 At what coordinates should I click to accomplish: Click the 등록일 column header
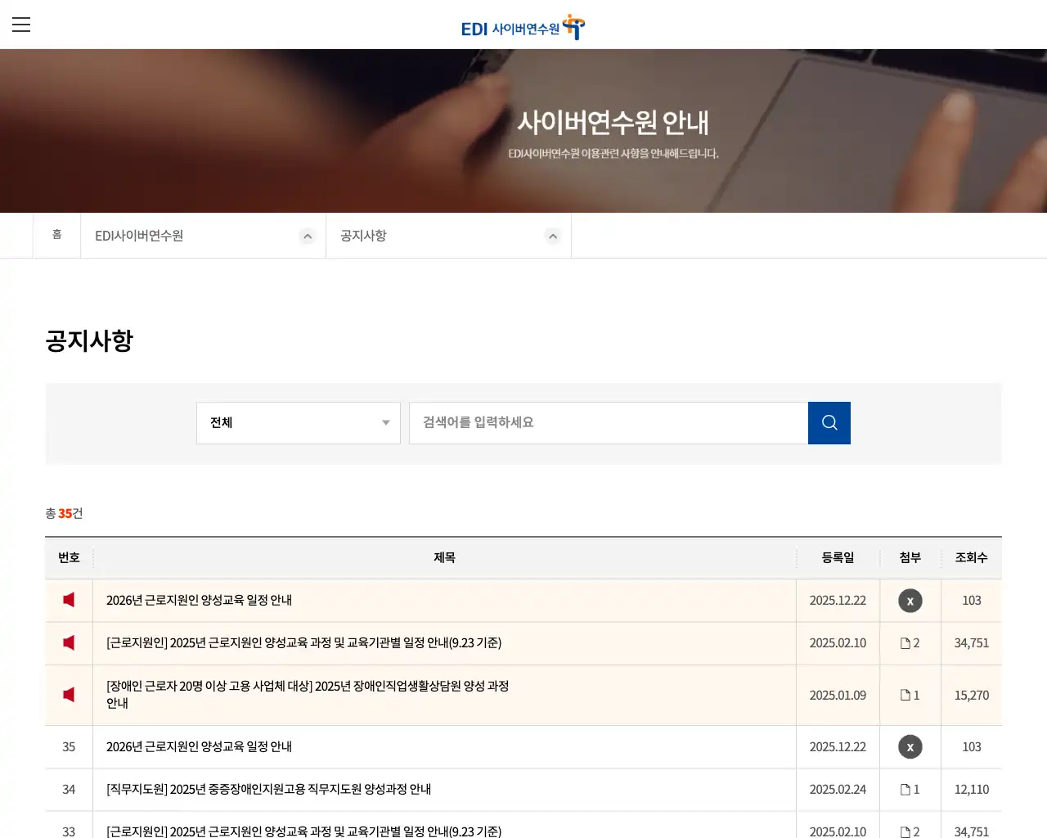tap(838, 557)
